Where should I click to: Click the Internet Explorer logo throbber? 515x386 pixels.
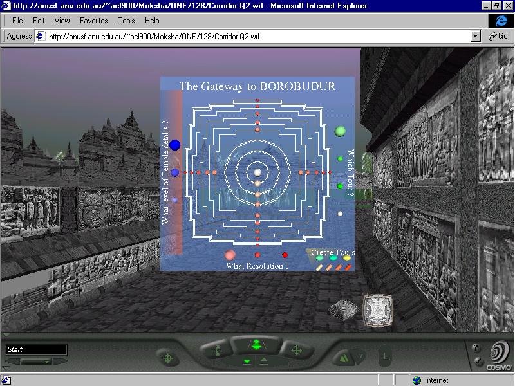pyautogui.click(x=498, y=21)
